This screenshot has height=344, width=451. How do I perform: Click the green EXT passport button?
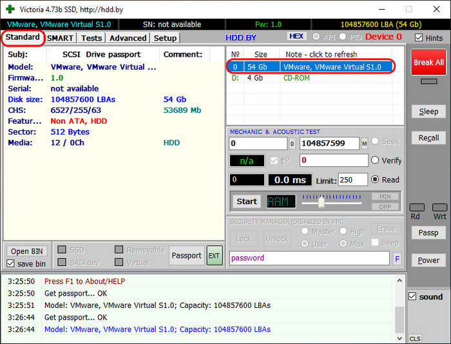pyautogui.click(x=215, y=255)
